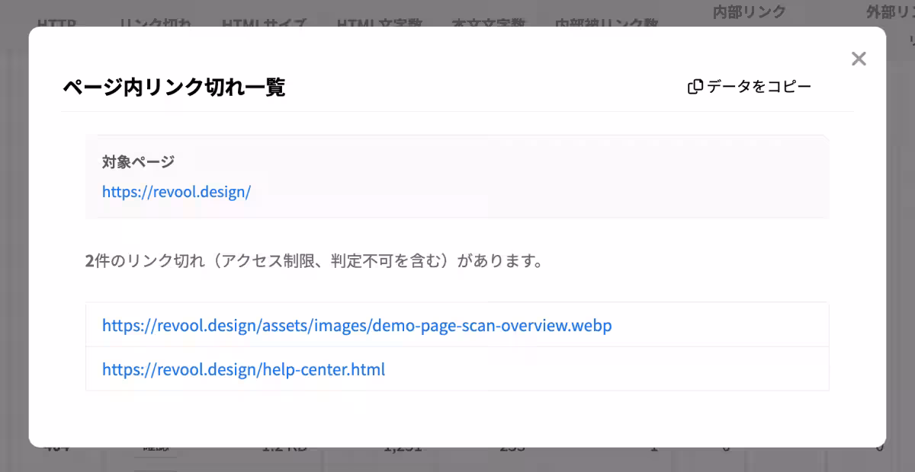
Task: Open the https://revool.design/ target page link
Action: (176, 192)
